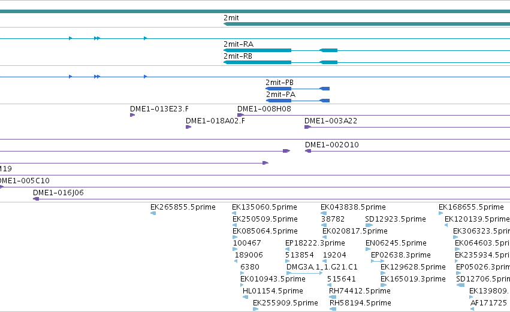
Task: Select the EN06245.5prime EST label
Action: [x=396, y=243]
